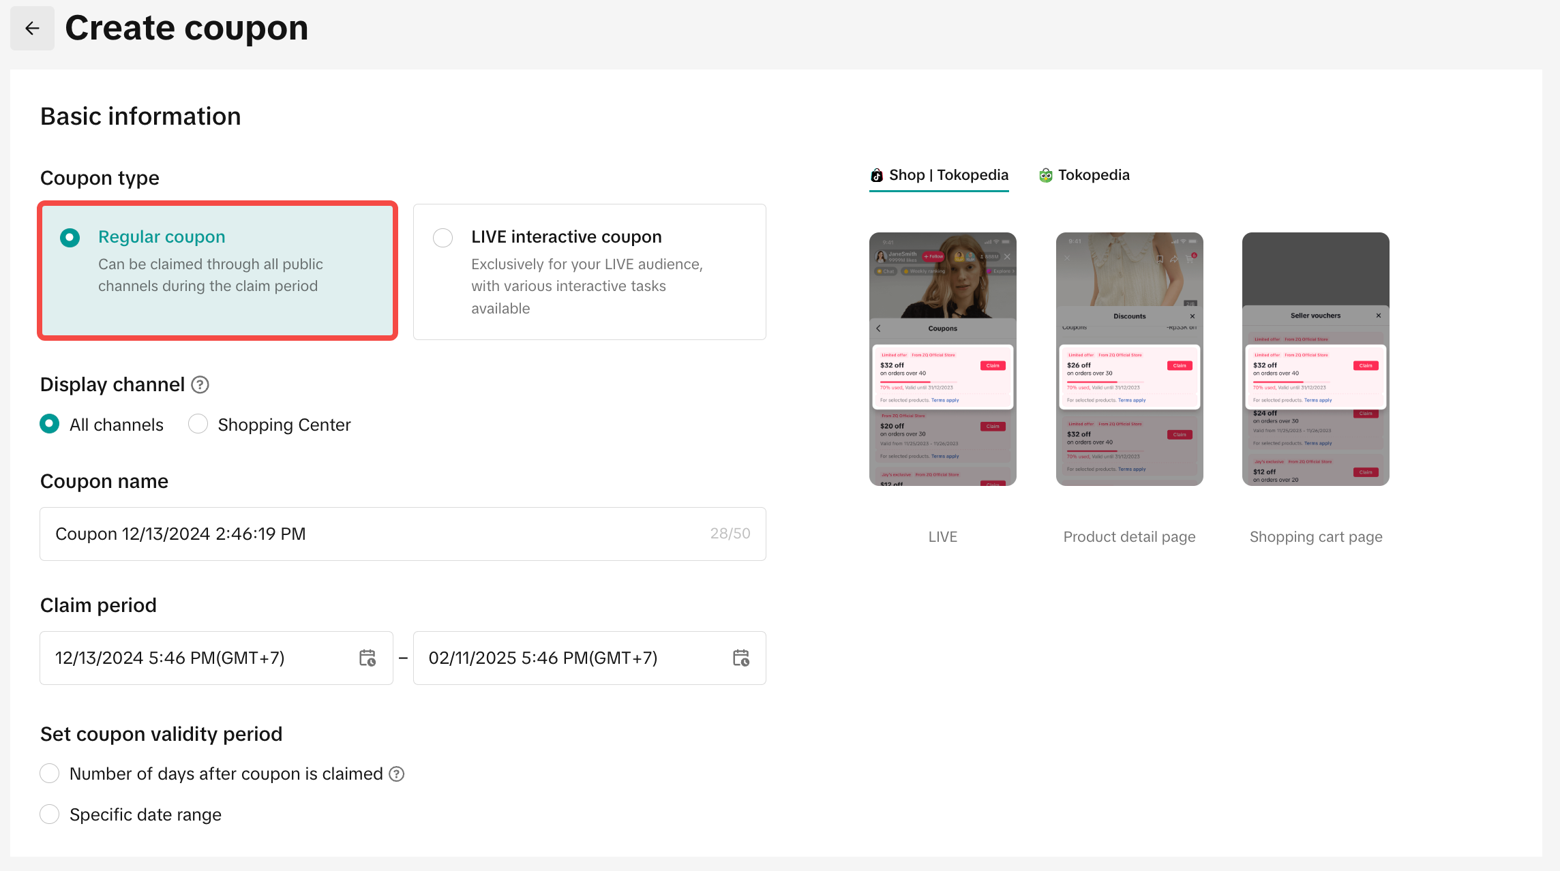Click the LIVE preview thumbnail
Image resolution: width=1560 pixels, height=871 pixels.
(x=942, y=359)
